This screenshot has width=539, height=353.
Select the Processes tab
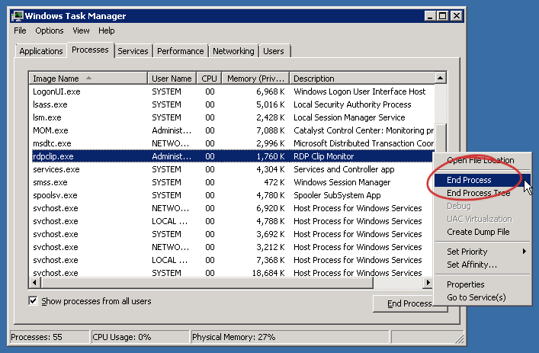(90, 50)
